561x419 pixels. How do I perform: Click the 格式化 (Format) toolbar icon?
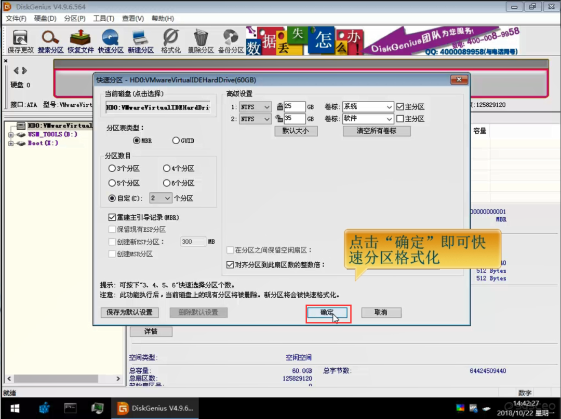[170, 41]
